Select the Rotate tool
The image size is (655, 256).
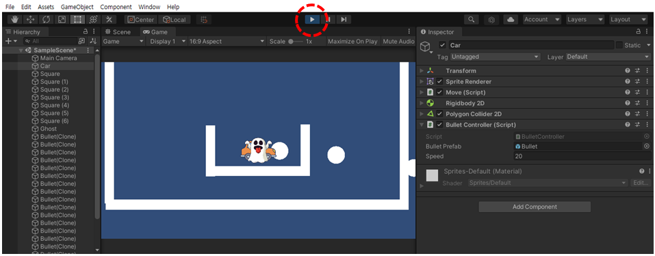[x=46, y=20]
